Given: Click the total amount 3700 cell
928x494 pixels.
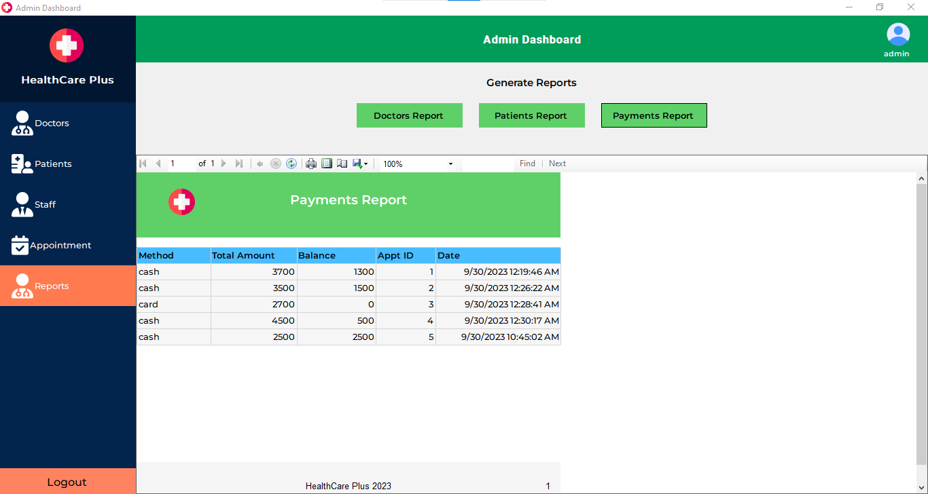Looking at the screenshot, I should (254, 271).
